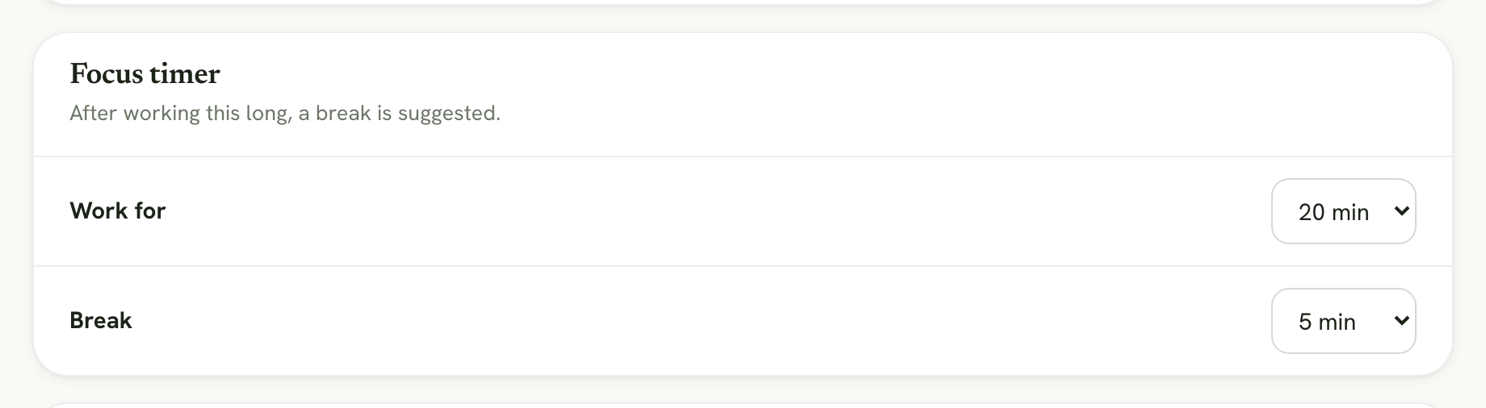Click the Break label
This screenshot has width=1486, height=408.
(101, 320)
